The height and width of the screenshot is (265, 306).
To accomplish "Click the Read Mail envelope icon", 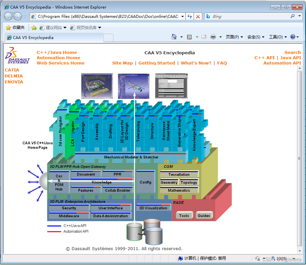I will (x=204, y=37).
